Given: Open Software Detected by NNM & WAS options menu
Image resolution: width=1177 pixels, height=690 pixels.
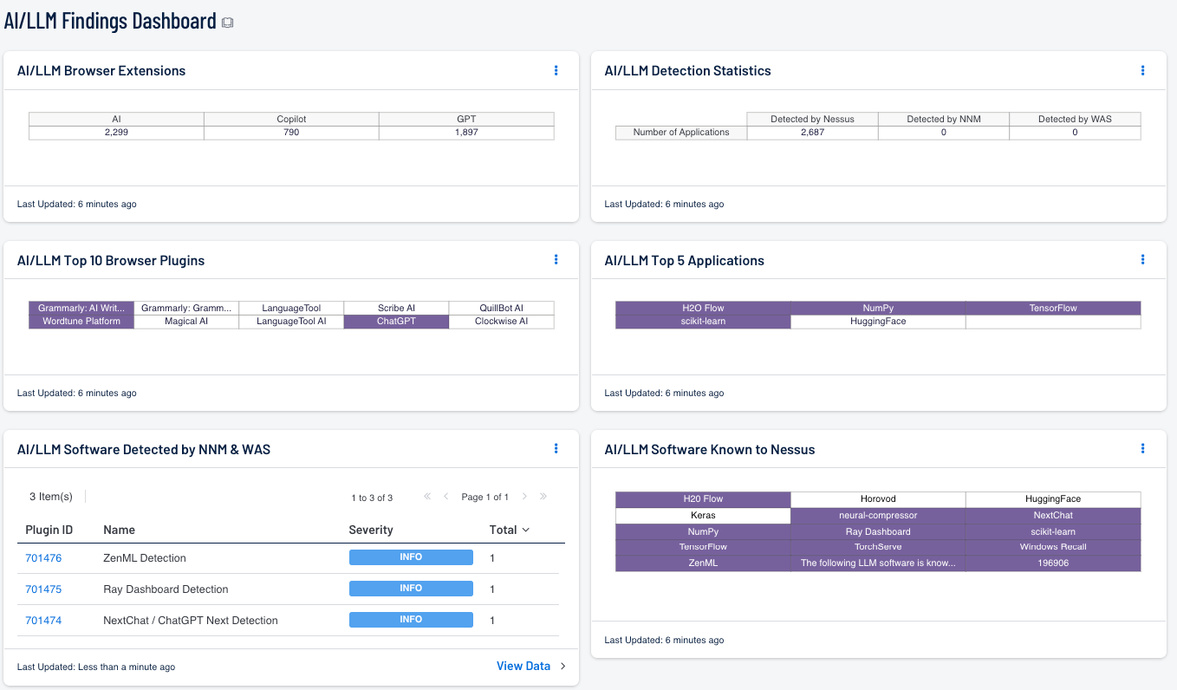Looking at the screenshot, I should point(556,448).
